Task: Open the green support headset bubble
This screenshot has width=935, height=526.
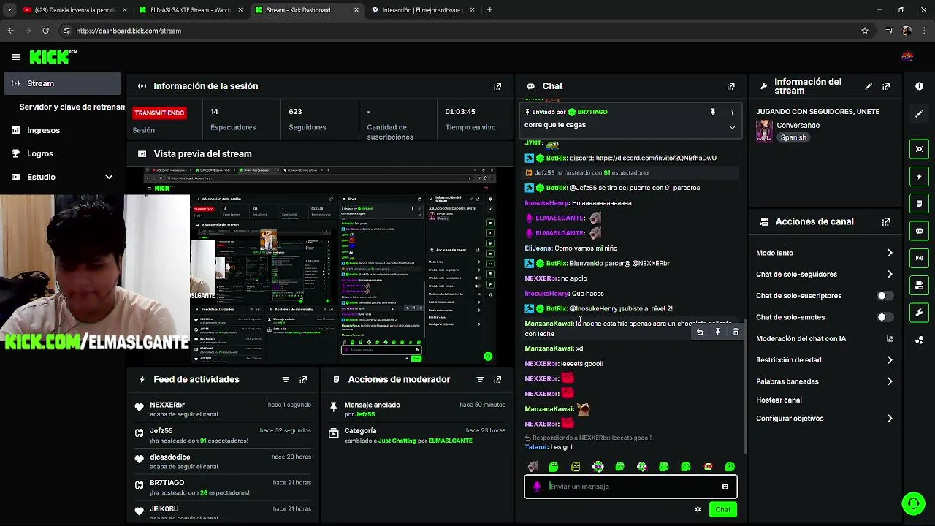Action: tap(913, 503)
